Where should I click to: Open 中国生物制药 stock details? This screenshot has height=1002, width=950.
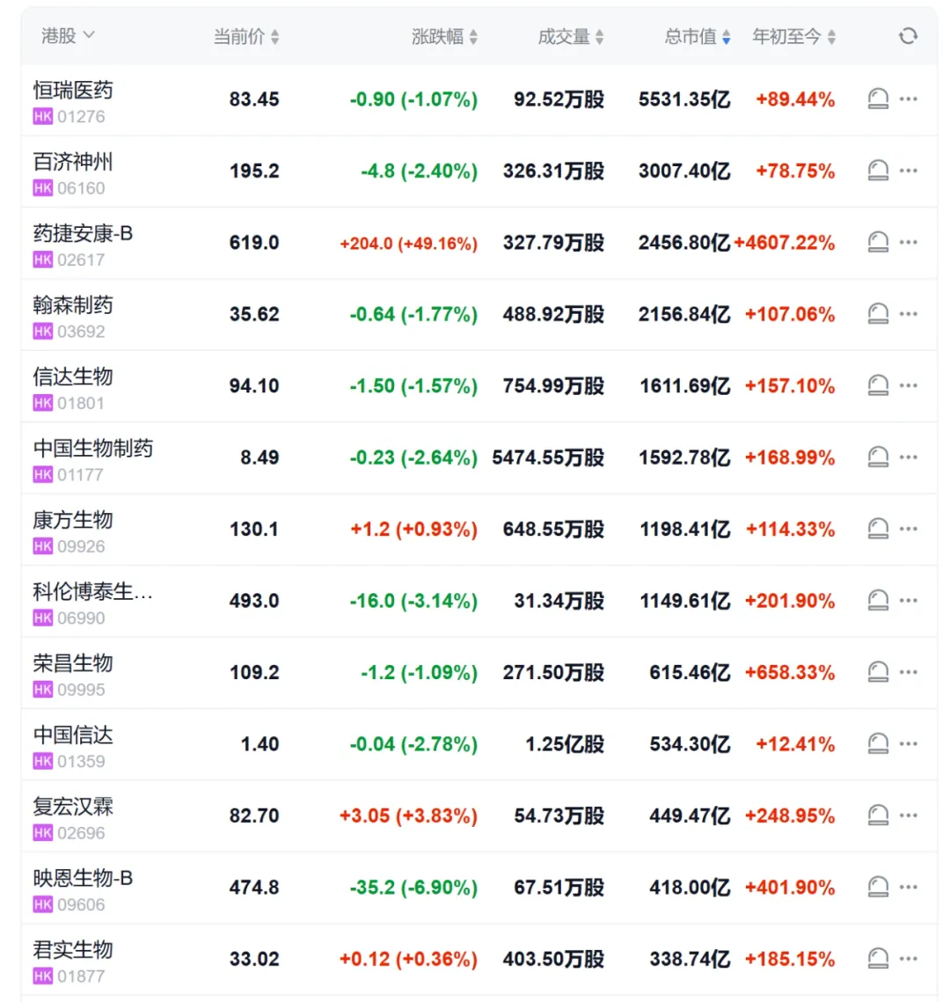93,449
